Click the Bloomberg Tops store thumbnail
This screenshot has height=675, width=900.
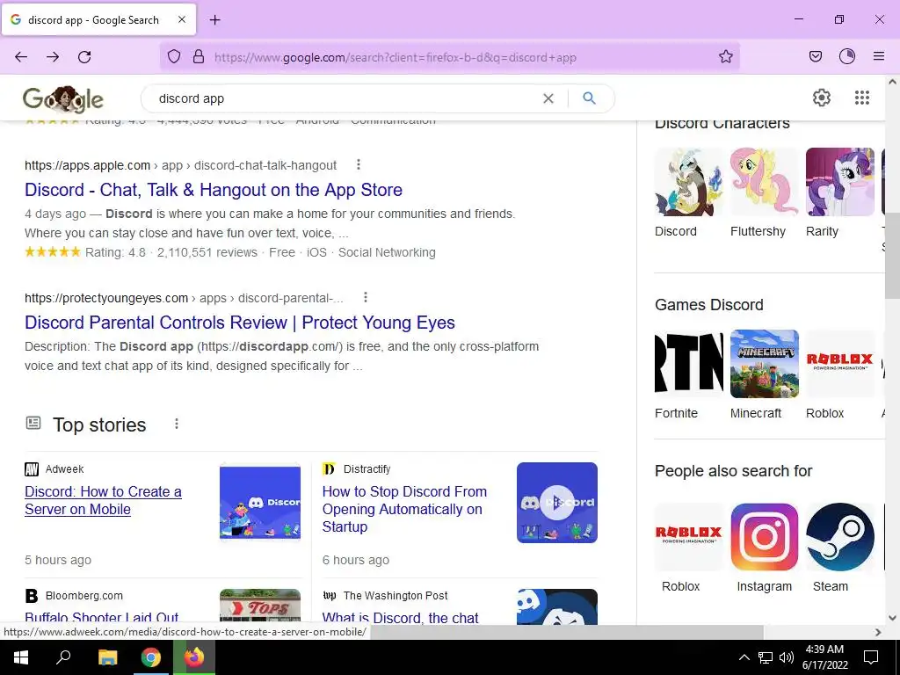(260, 606)
